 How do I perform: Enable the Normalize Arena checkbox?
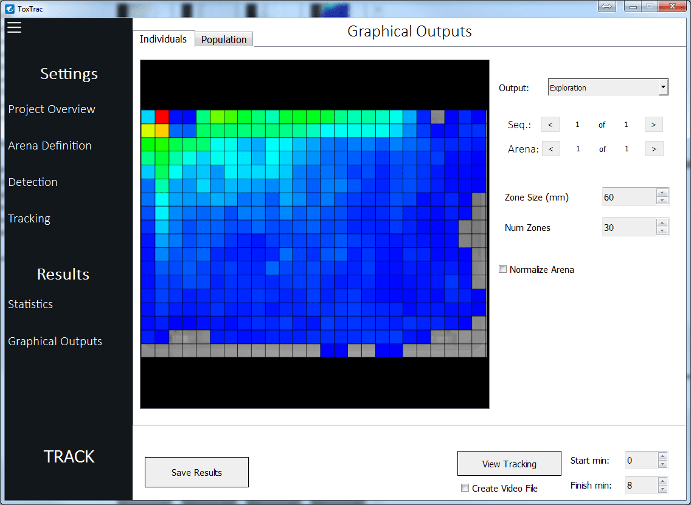[503, 269]
